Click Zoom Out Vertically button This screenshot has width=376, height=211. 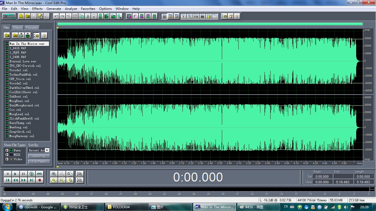(80, 180)
